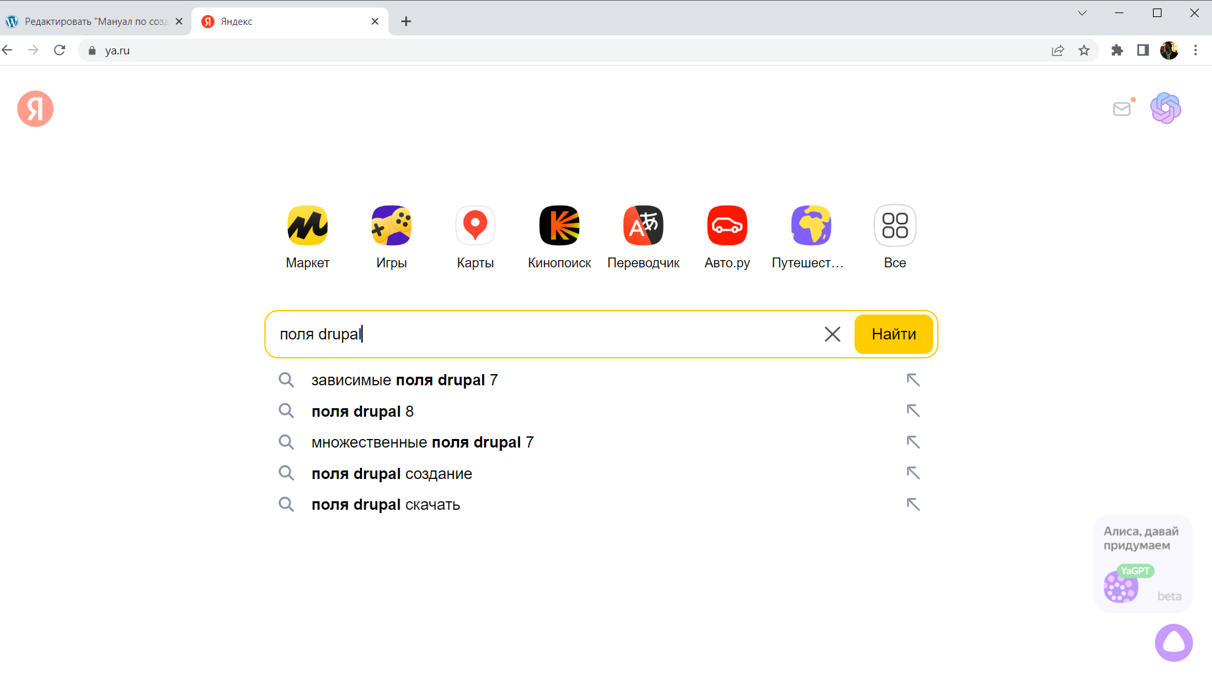The width and height of the screenshot is (1212, 688).
Task: Go back in browser history
Action: pos(7,50)
